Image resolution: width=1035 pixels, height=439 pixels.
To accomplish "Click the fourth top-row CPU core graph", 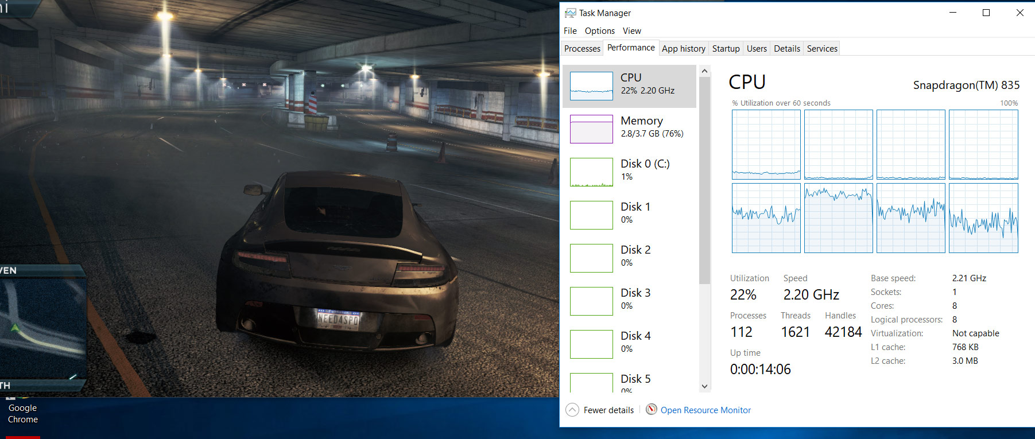I will [x=983, y=145].
